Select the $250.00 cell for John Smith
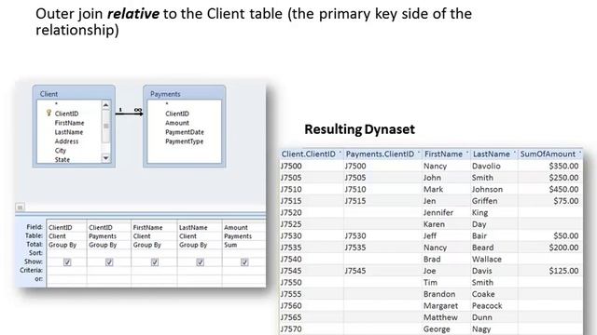The width and height of the screenshot is (597, 335). tap(550, 178)
